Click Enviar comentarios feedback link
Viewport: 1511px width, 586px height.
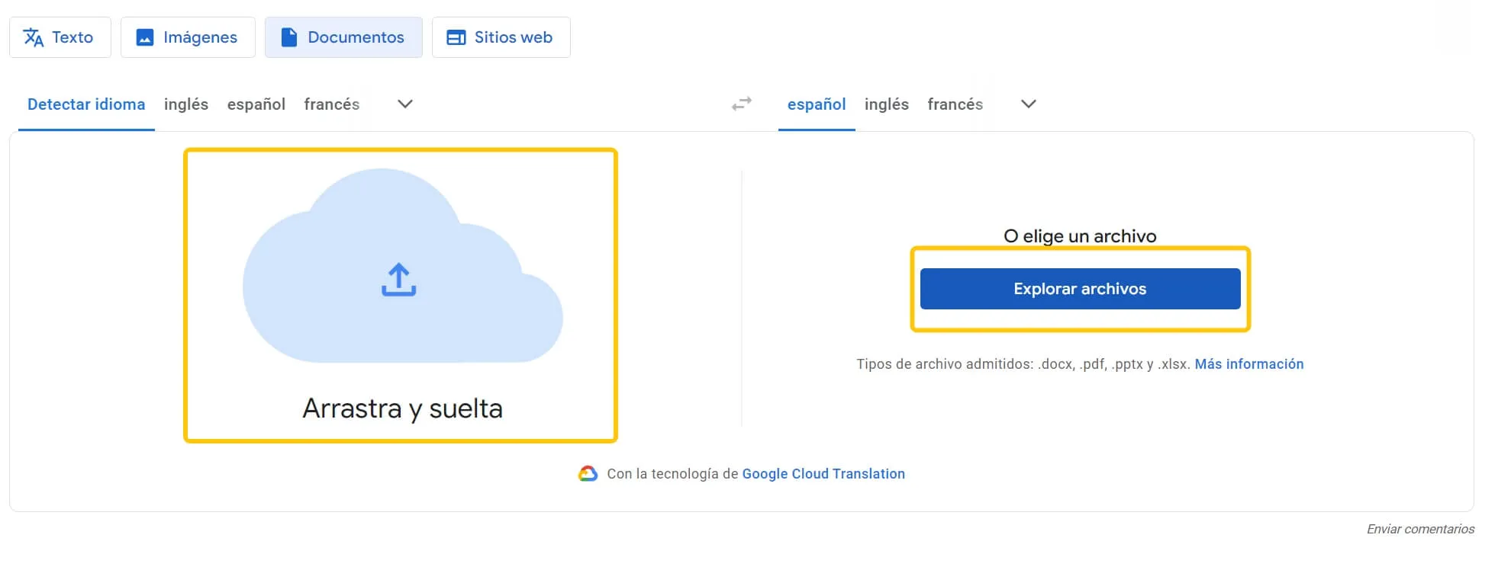pyautogui.click(x=1420, y=529)
